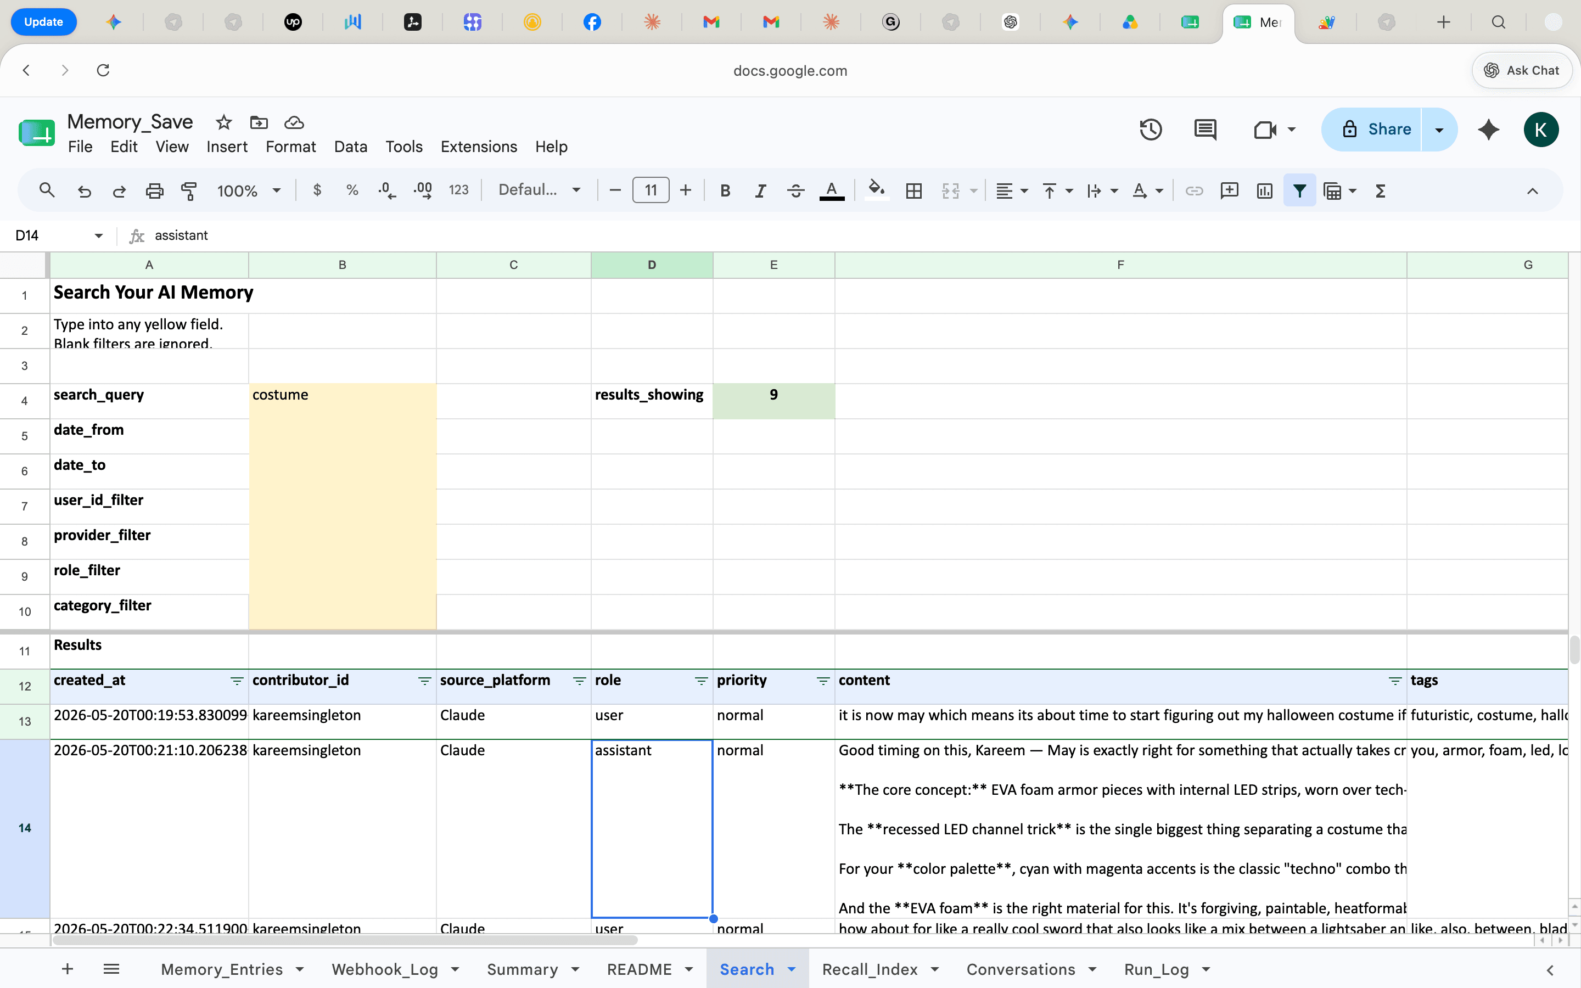Collapse the toolbar with the up chevron
Viewport: 1581px width, 988px height.
[x=1532, y=191]
